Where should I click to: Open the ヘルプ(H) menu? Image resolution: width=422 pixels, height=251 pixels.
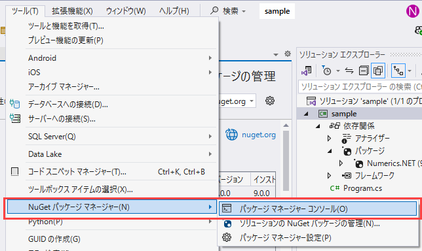tap(174, 11)
